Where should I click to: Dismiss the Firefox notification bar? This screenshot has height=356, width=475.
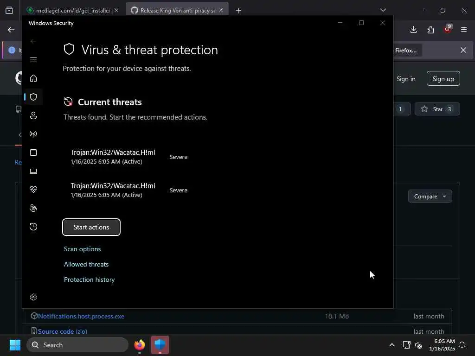coord(463,50)
